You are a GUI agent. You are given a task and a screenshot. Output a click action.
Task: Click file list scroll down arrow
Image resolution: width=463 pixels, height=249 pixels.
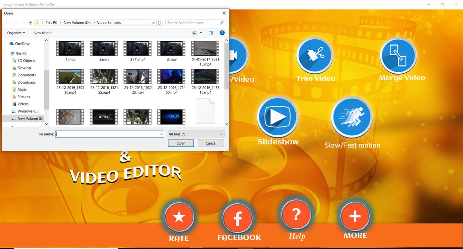pyautogui.click(x=227, y=124)
